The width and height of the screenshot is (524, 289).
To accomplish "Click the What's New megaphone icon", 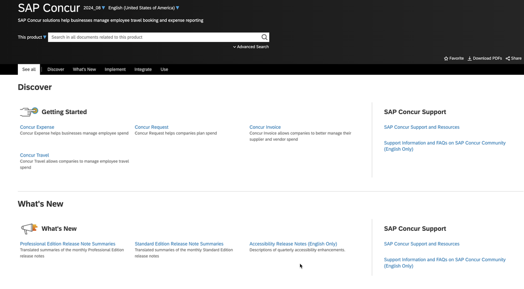I will coord(29,229).
